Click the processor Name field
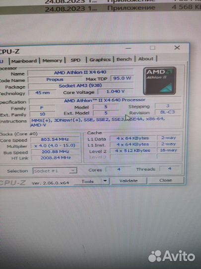Image resolution: width=201 pixels, height=269 pixels. (80, 73)
